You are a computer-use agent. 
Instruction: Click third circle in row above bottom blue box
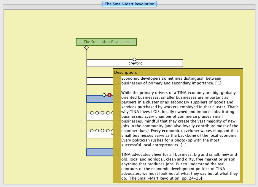102,131
